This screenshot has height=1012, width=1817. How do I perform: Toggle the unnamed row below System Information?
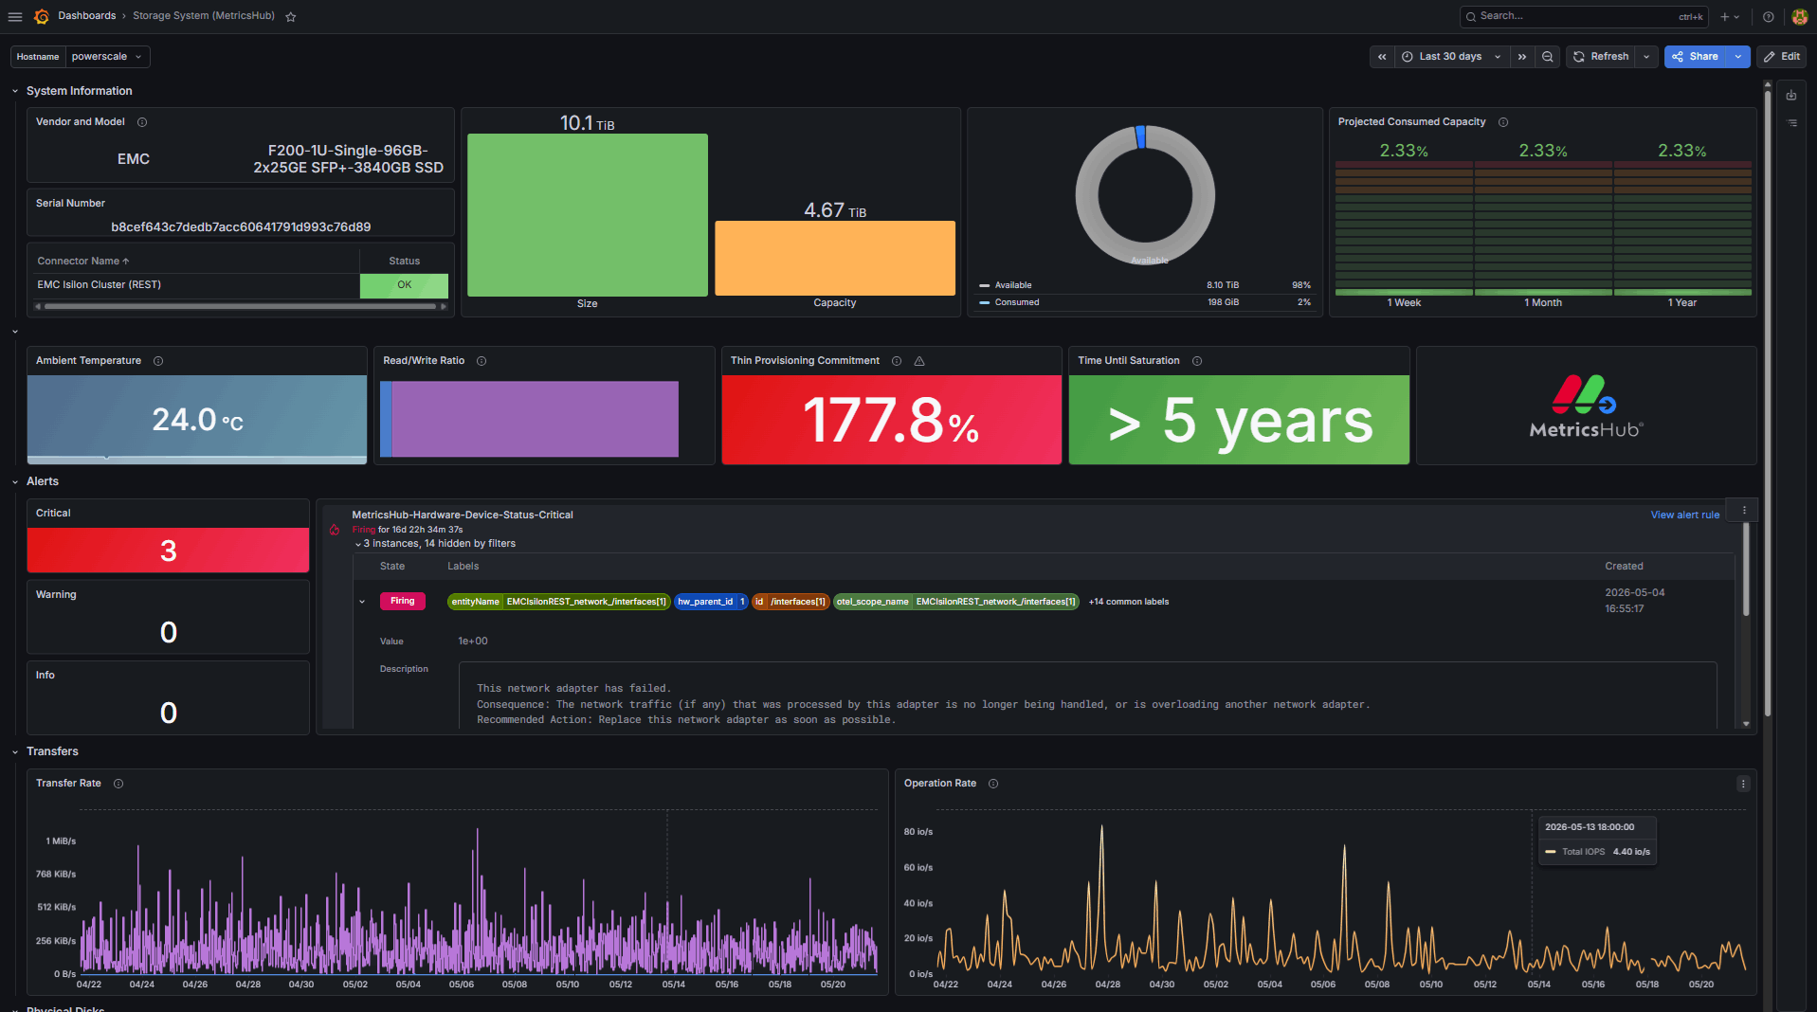coord(15,332)
